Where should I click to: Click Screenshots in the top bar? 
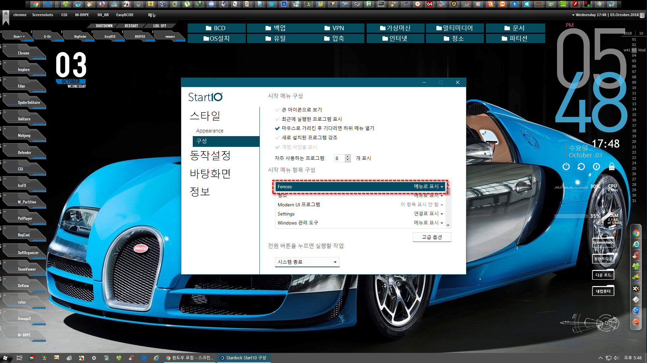42,15
